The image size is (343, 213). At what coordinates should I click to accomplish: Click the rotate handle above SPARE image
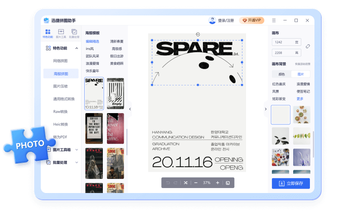pos(198,35)
